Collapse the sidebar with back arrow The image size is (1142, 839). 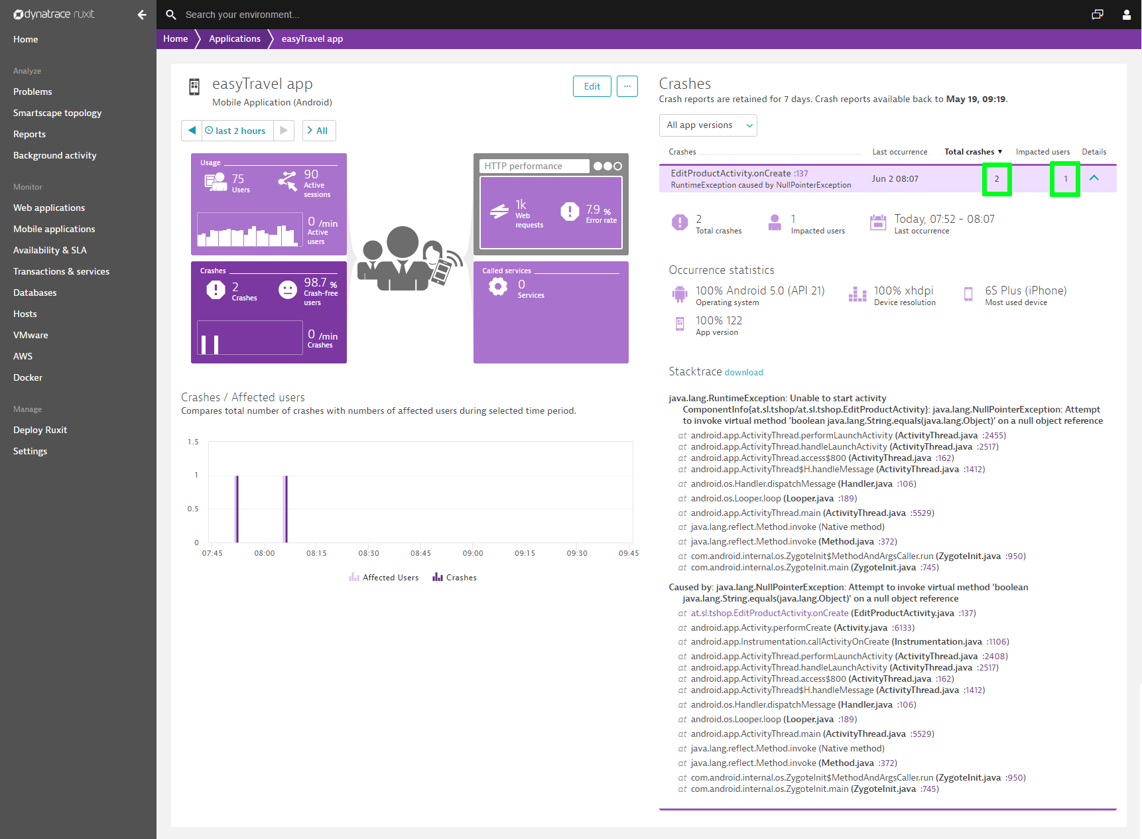tap(142, 15)
